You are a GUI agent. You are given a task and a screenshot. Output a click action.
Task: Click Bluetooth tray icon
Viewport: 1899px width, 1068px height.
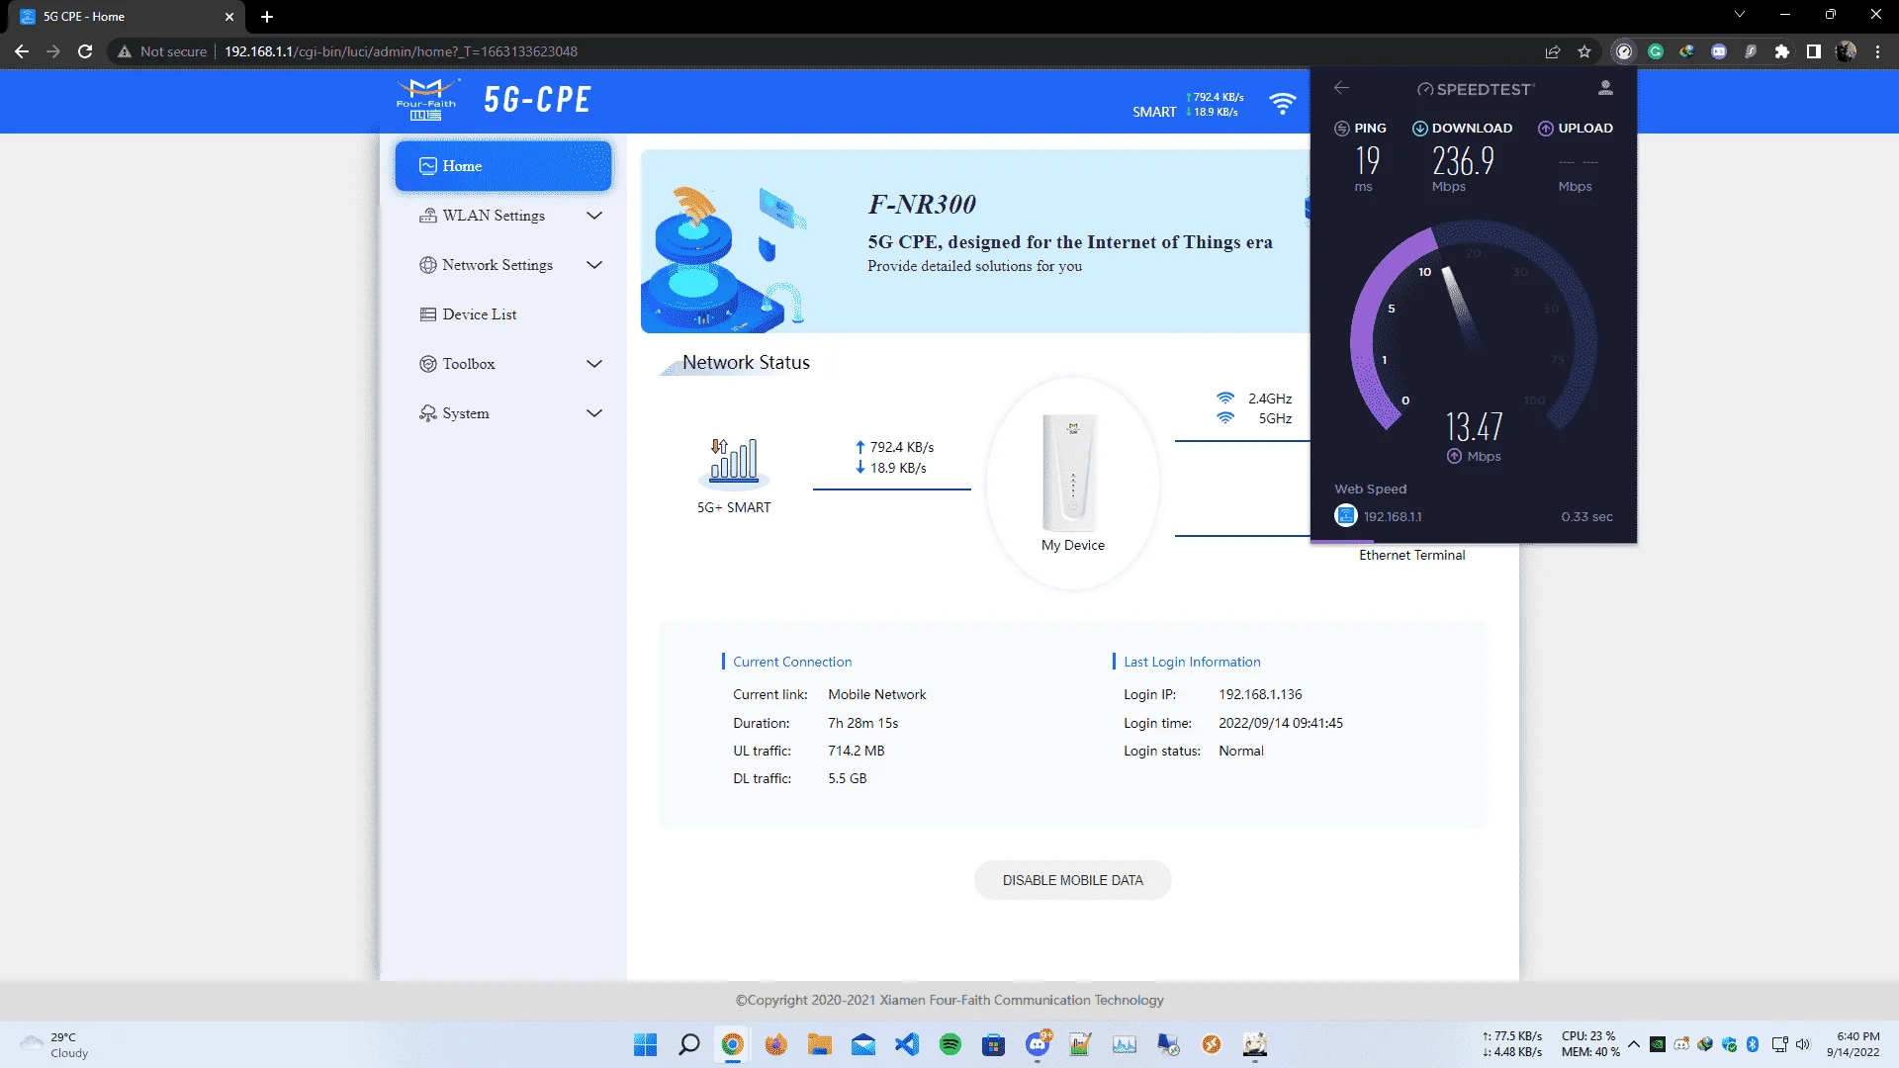pyautogui.click(x=1753, y=1044)
